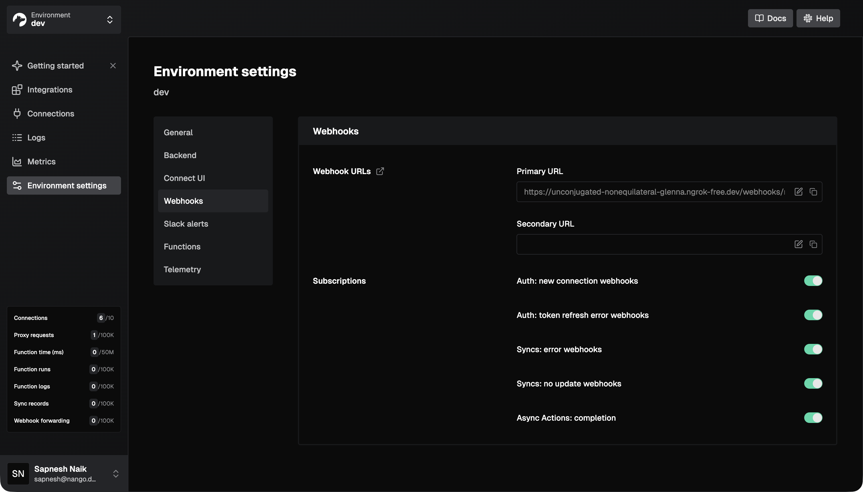Copy the Primary URL using copy icon
The image size is (863, 492).
(x=813, y=192)
